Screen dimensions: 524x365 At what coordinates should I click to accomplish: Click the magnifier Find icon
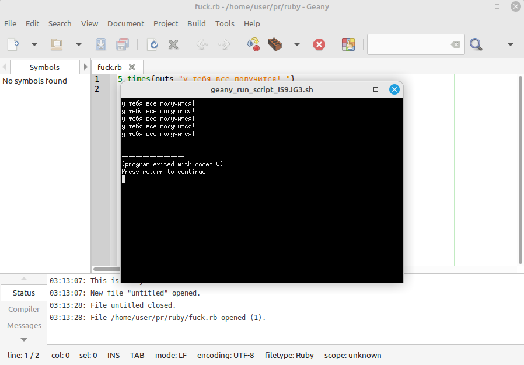coord(476,44)
